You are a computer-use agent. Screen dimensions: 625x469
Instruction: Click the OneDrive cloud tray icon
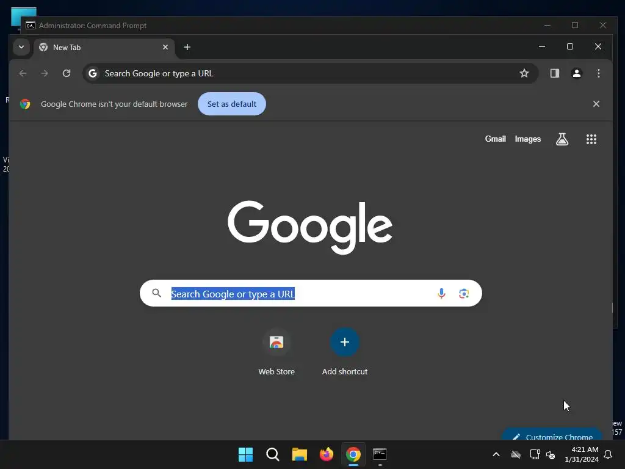tap(516, 454)
